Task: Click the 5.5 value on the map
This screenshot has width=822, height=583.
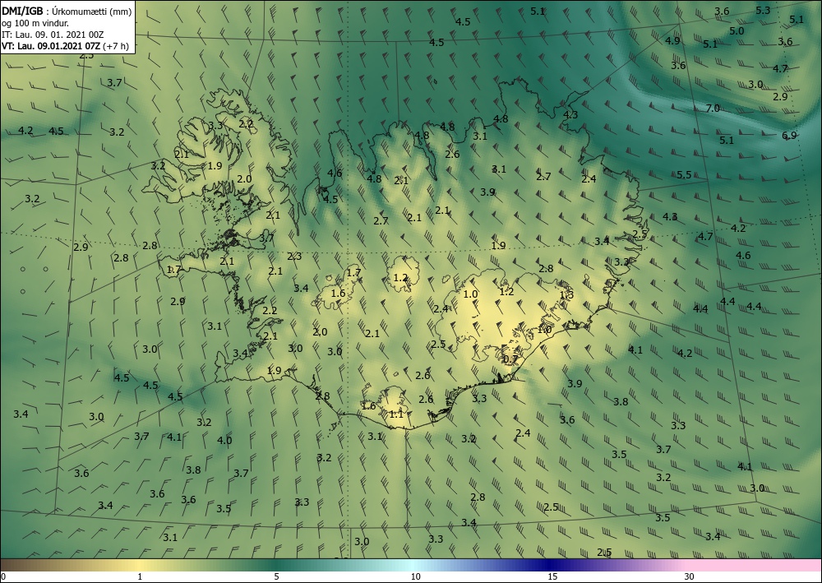Action: pyautogui.click(x=684, y=174)
